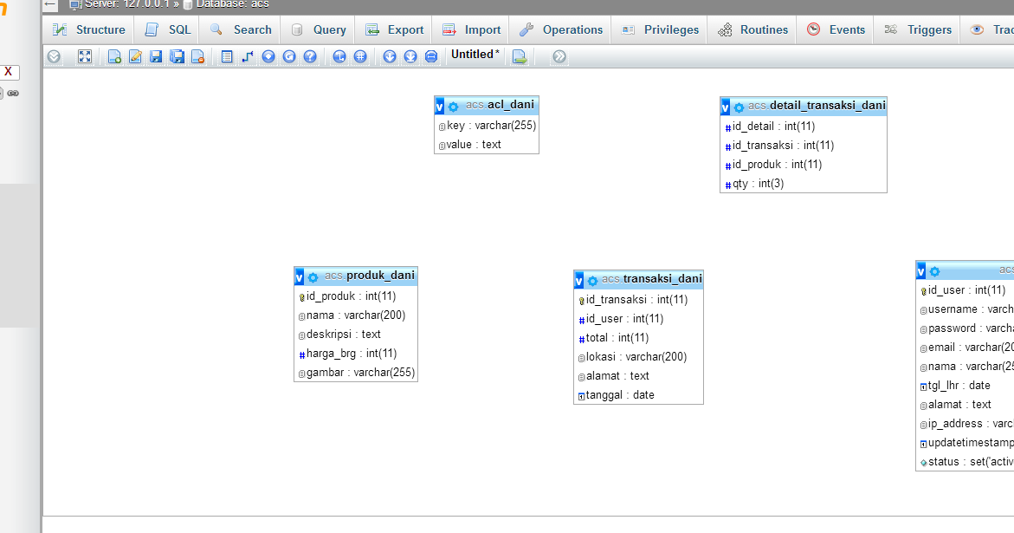Click the Untitled page name field
The height and width of the screenshot is (533, 1014).
click(474, 54)
